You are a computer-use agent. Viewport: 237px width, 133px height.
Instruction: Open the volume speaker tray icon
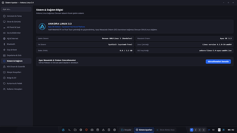point(213,130)
